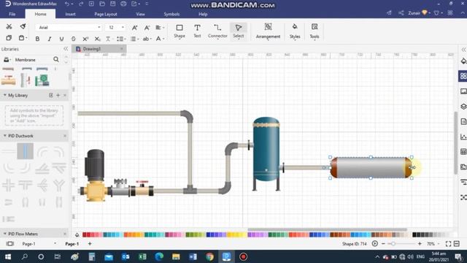Collapse the My Library section
The image size is (467, 263).
pyautogui.click(x=5, y=95)
